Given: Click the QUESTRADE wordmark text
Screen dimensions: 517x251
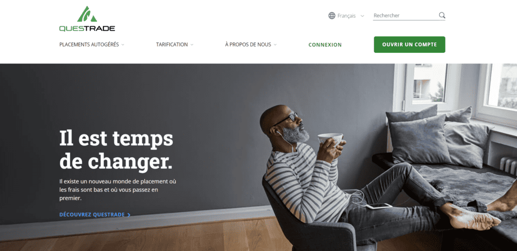Looking at the screenshot, I should [x=87, y=29].
